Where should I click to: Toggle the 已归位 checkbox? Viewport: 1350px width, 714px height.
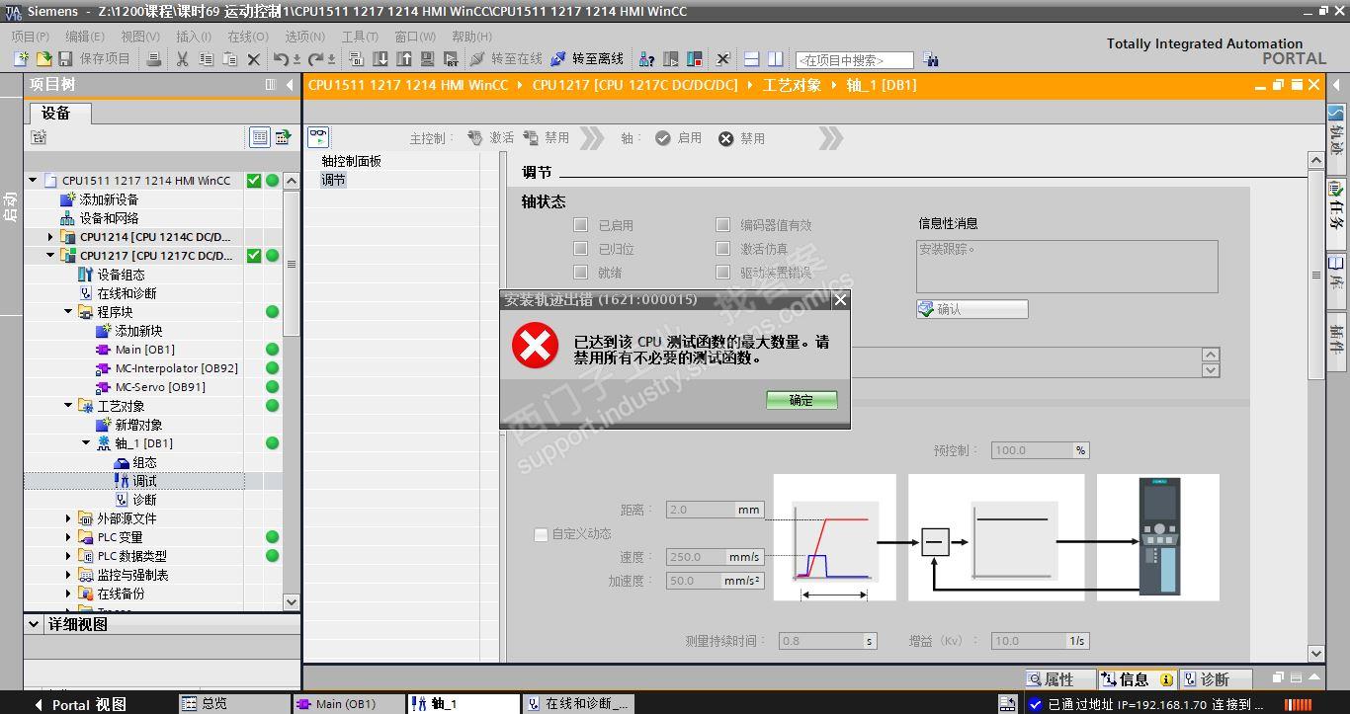(580, 249)
